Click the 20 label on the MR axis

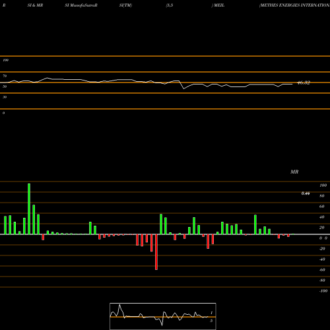tap(322, 228)
